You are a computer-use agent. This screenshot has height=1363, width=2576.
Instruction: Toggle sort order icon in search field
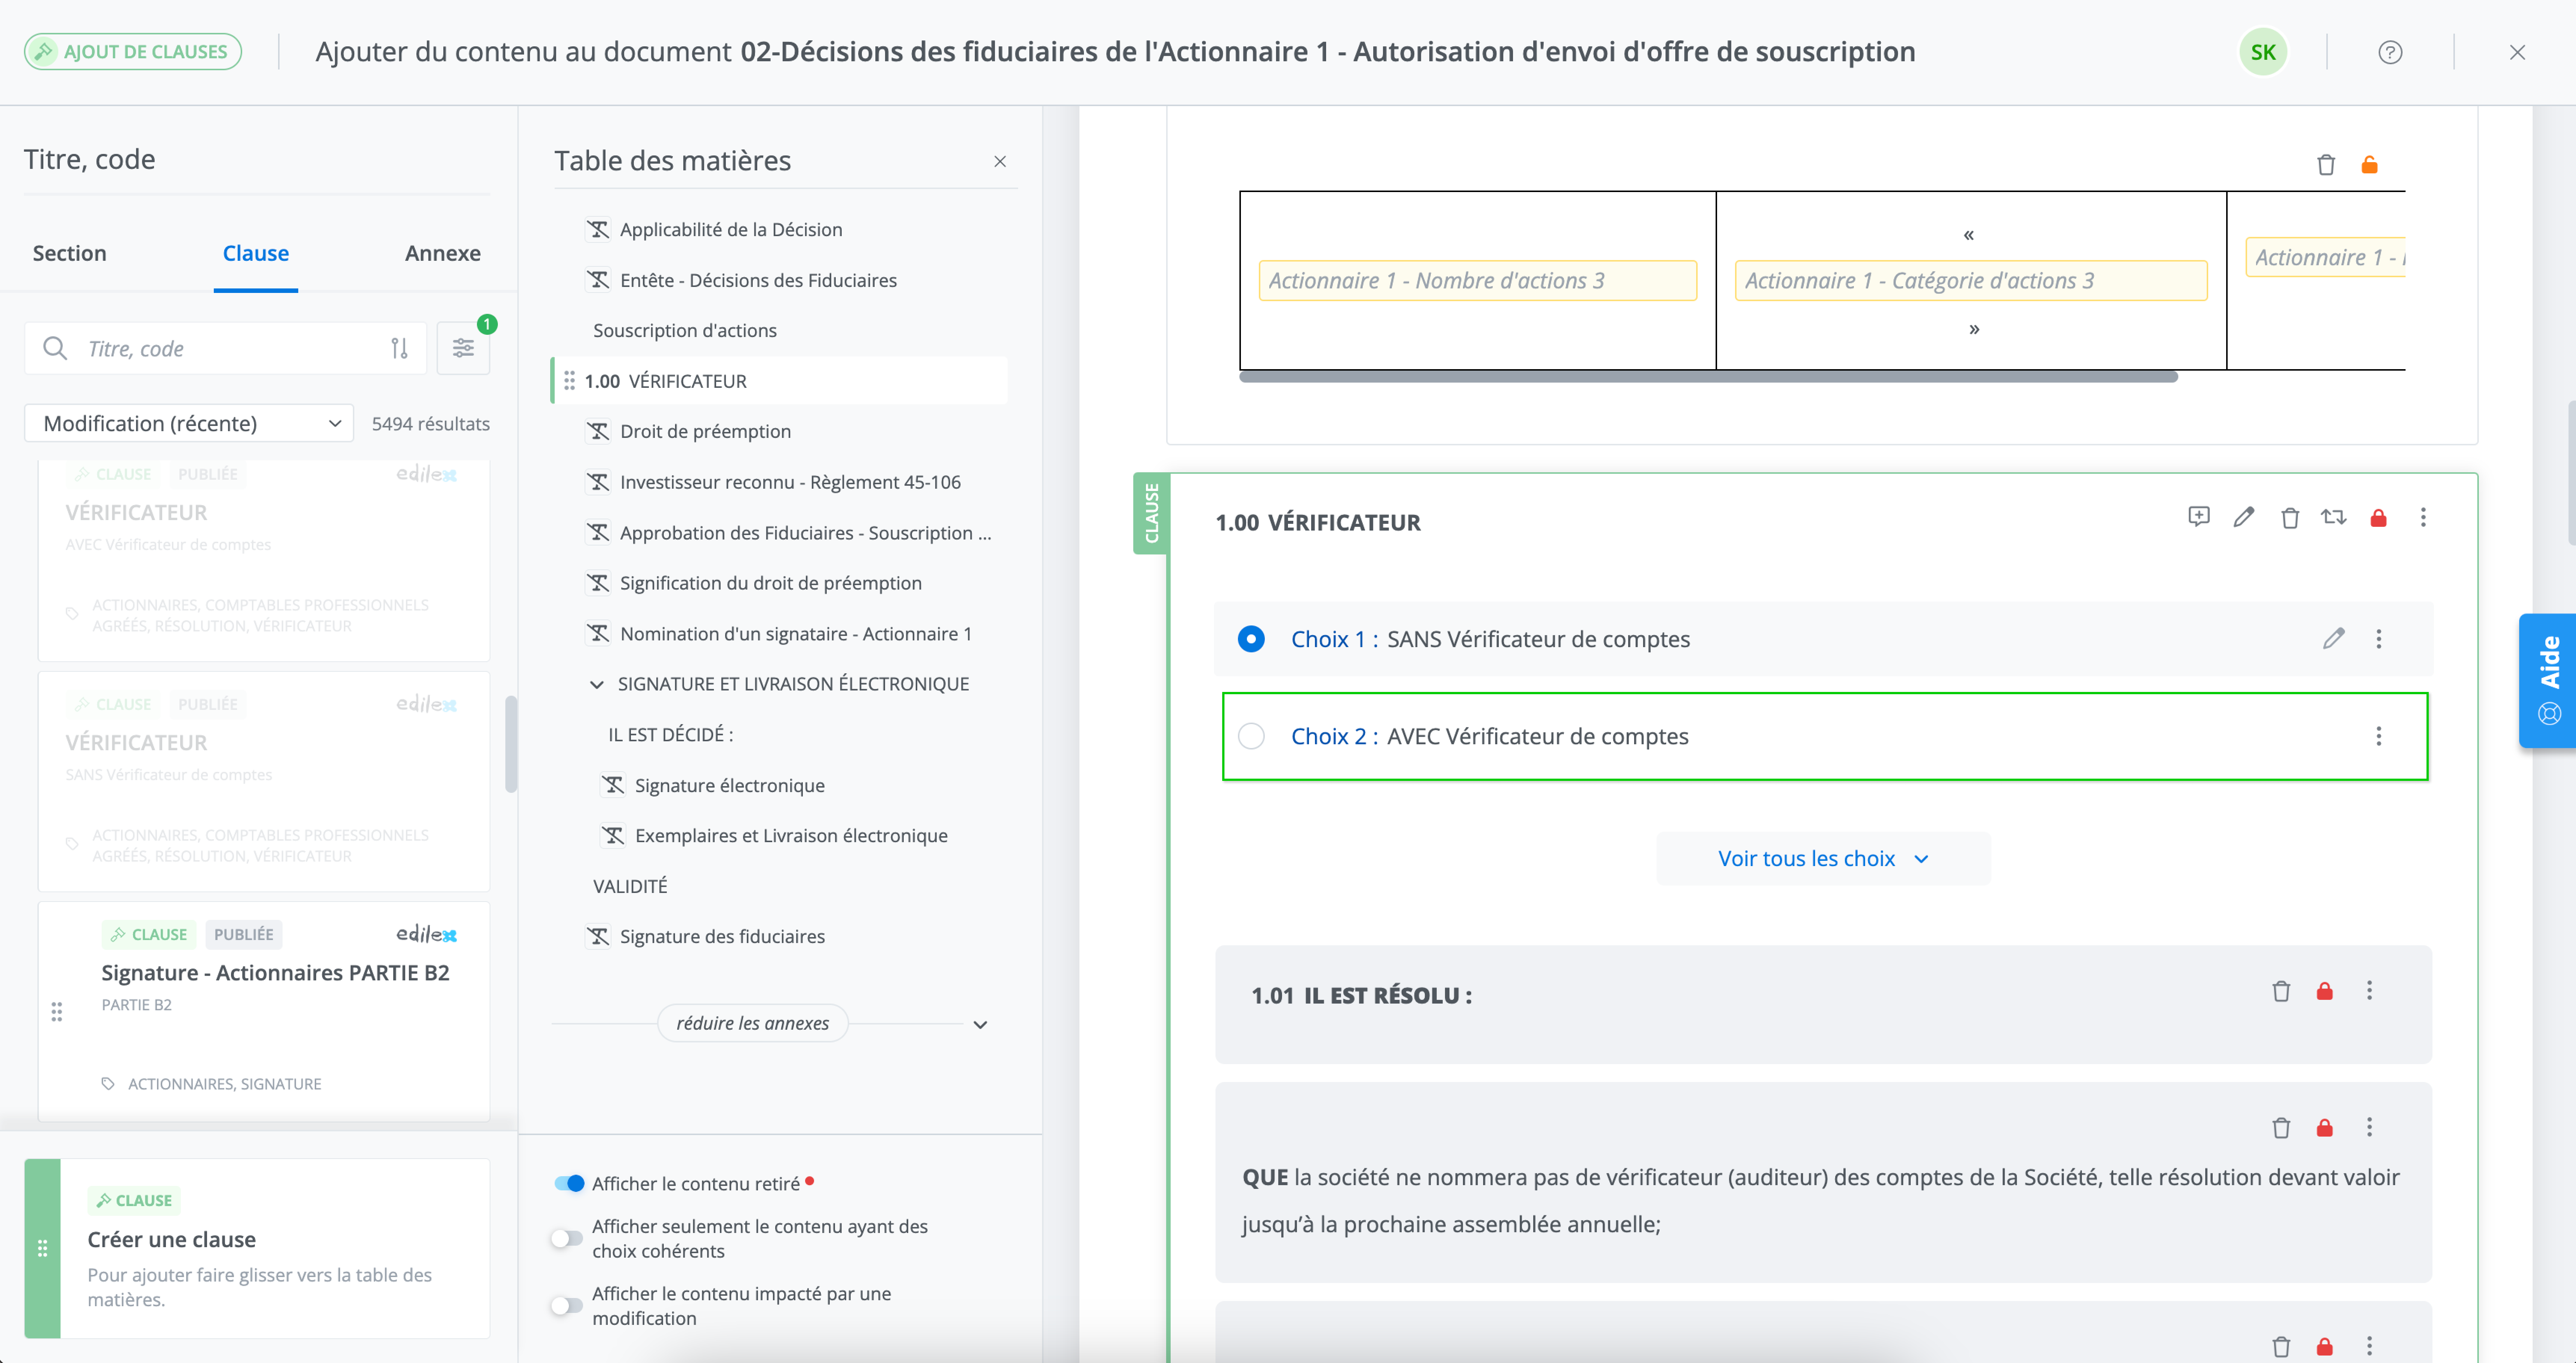399,348
